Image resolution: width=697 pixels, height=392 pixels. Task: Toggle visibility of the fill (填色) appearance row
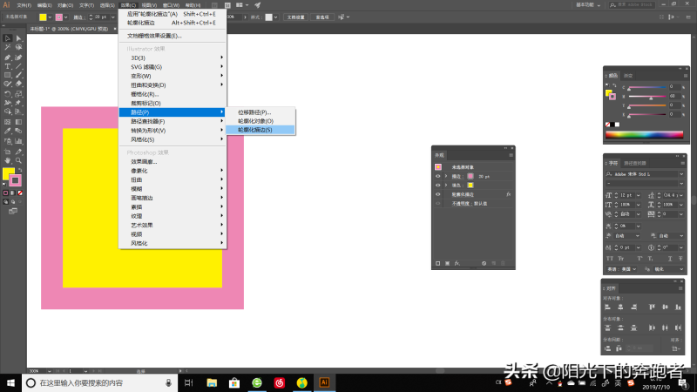(x=437, y=186)
